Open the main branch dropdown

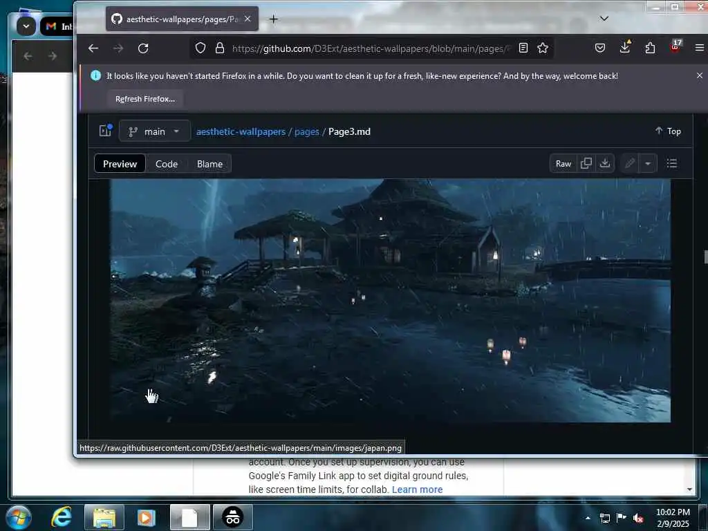tap(154, 131)
